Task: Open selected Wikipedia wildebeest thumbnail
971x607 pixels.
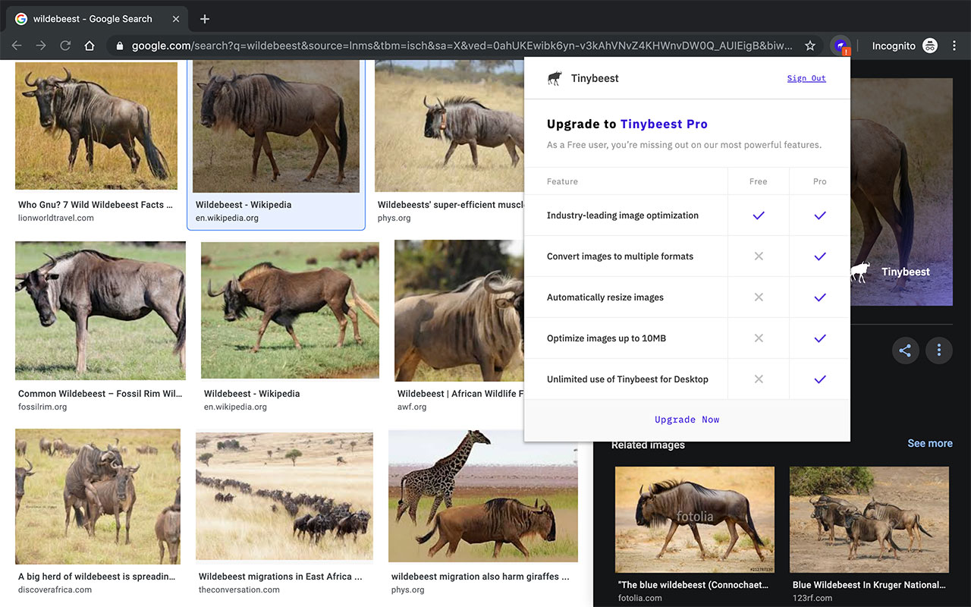Action: click(276, 126)
